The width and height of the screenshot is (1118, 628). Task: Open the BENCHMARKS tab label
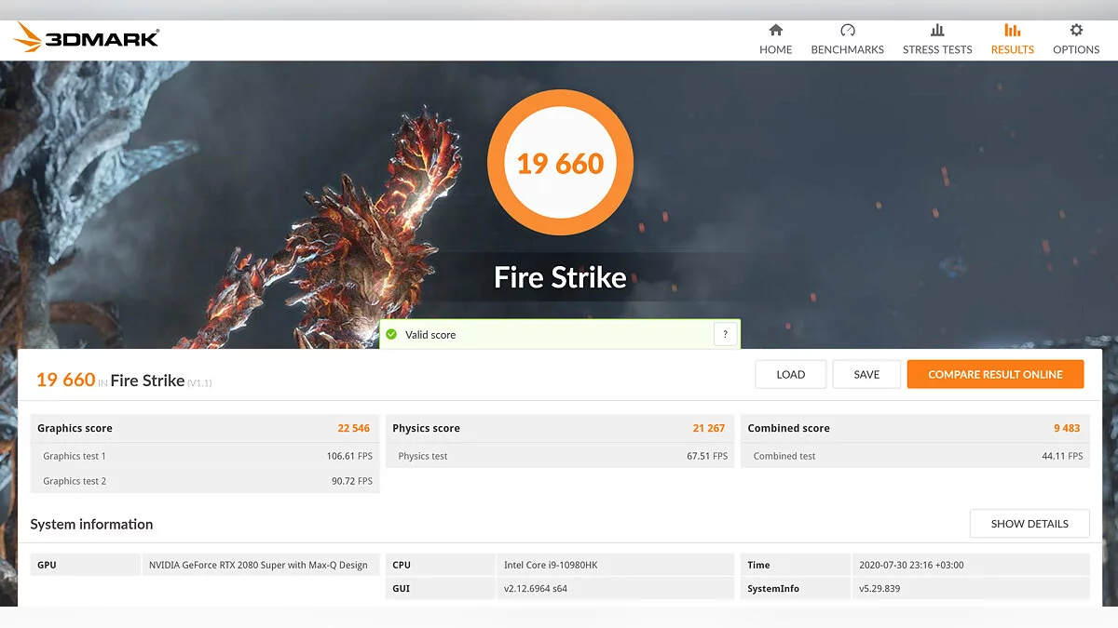pyautogui.click(x=847, y=49)
